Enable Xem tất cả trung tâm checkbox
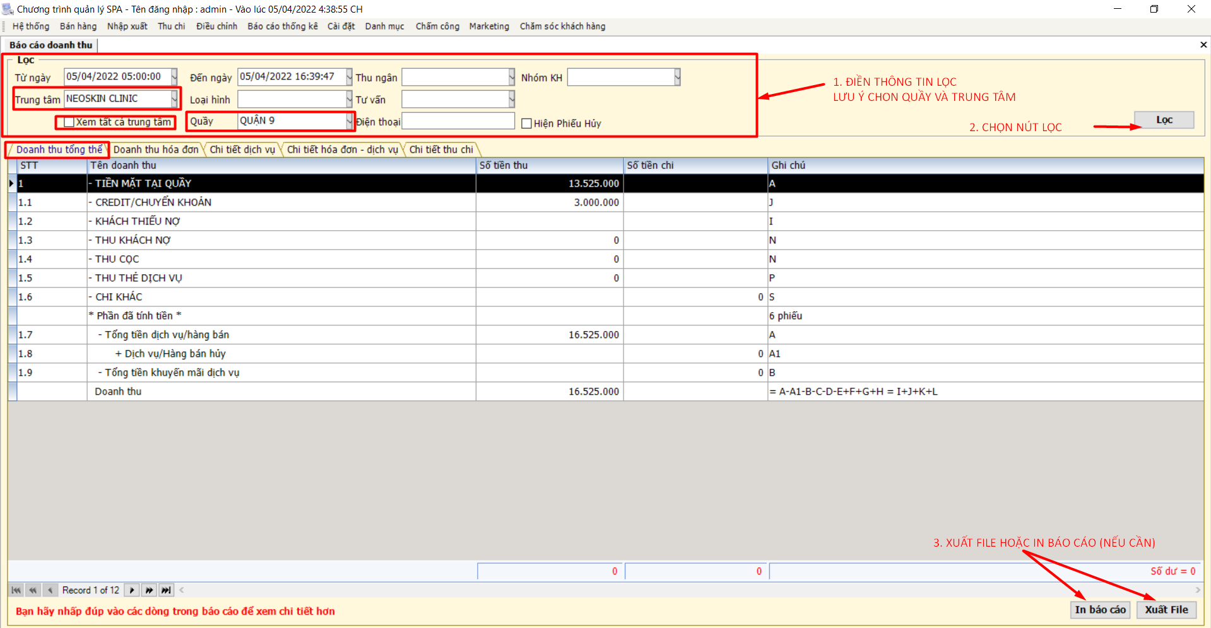1211x628 pixels. pos(69,122)
